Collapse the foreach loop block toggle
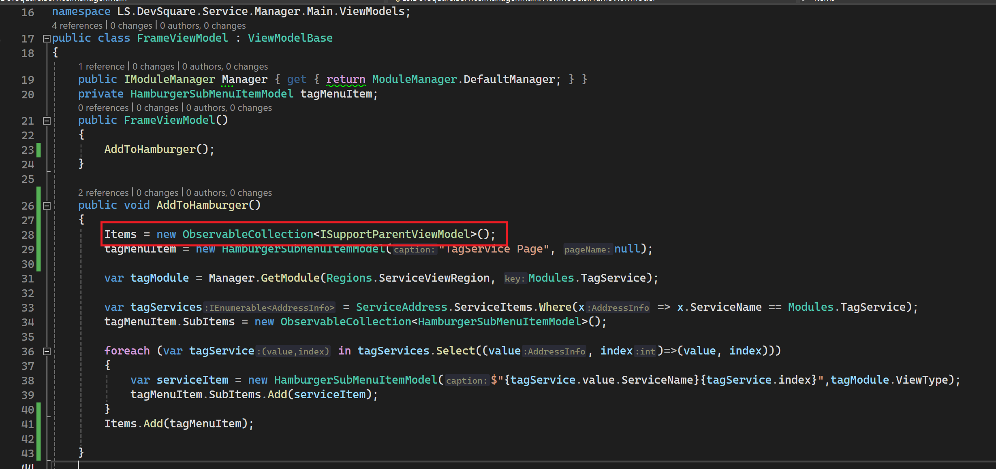996x469 pixels. pos(47,351)
